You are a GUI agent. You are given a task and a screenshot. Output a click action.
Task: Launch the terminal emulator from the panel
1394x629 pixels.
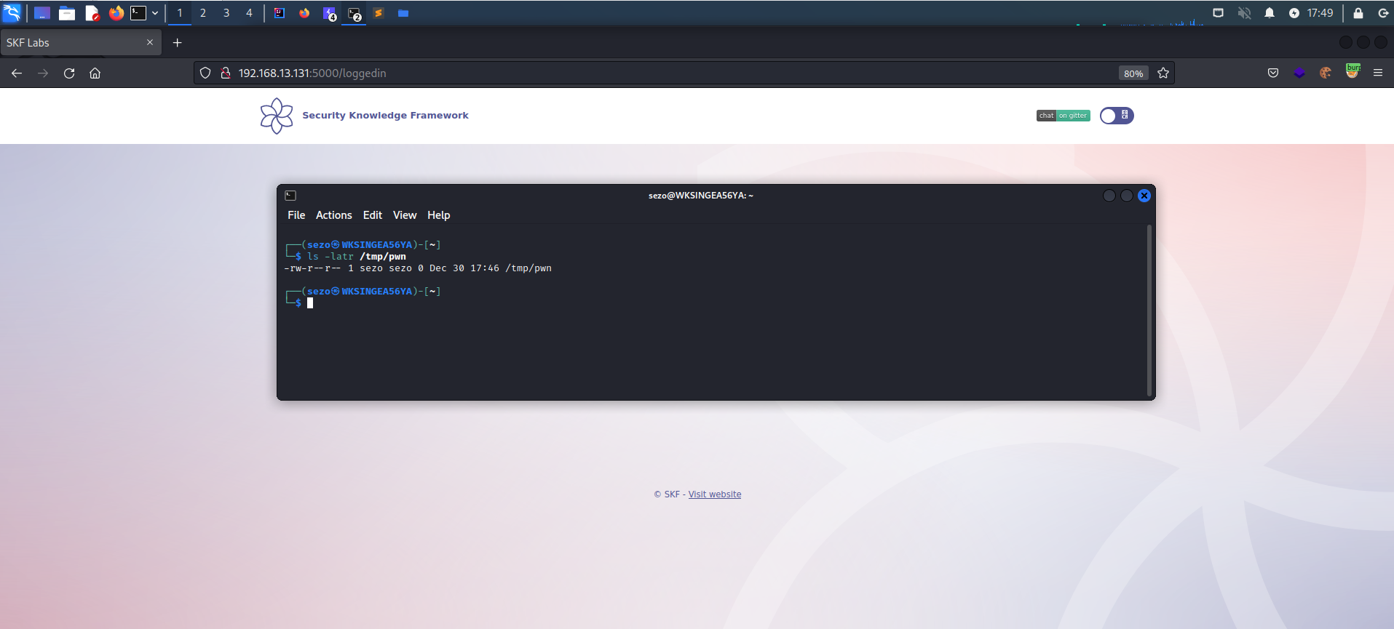pyautogui.click(x=138, y=12)
